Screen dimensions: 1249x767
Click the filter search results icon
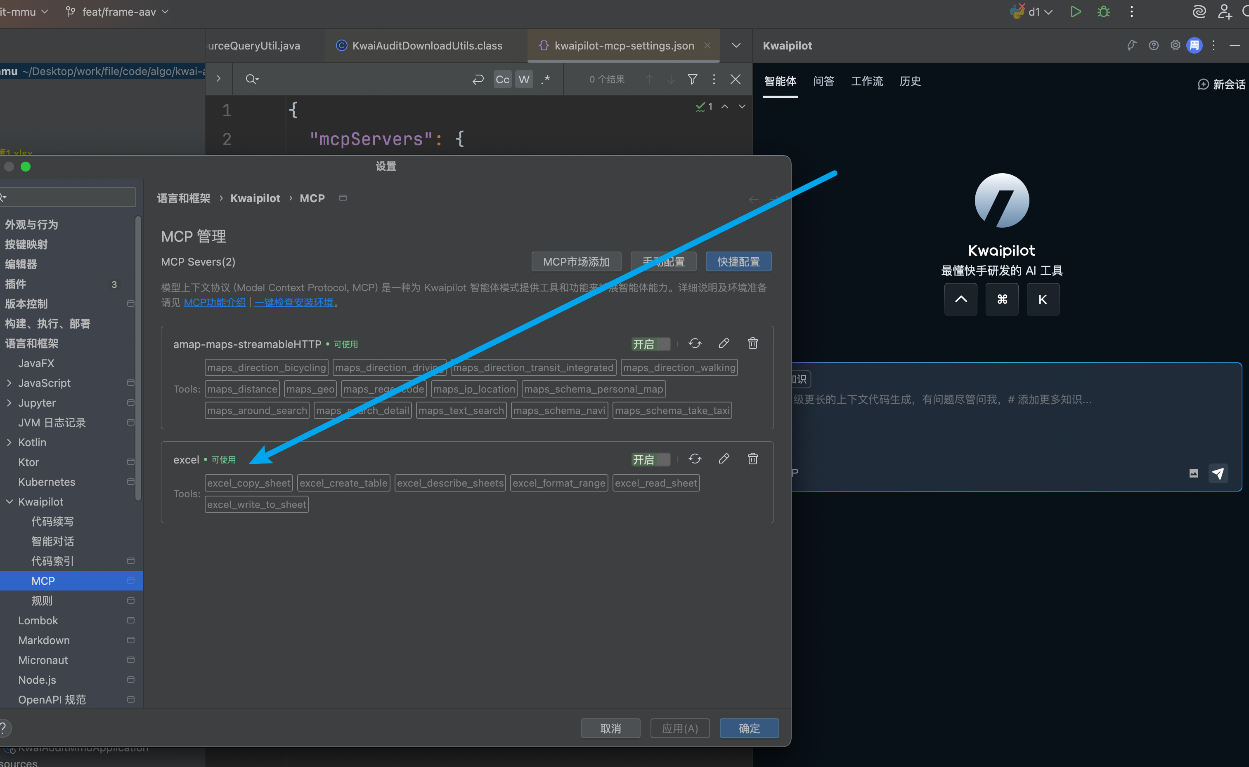click(692, 79)
